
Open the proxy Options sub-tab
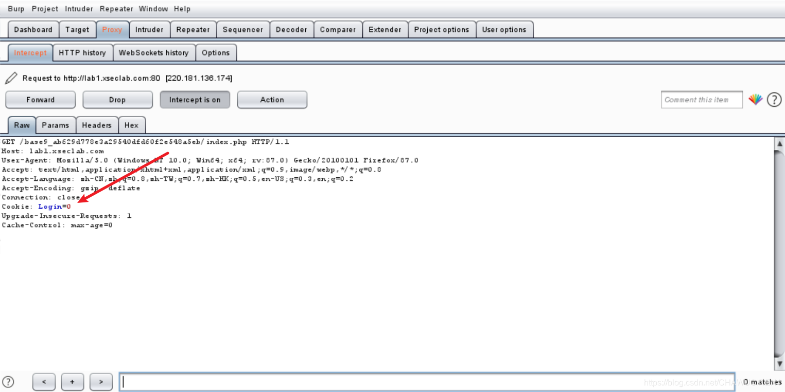click(216, 52)
